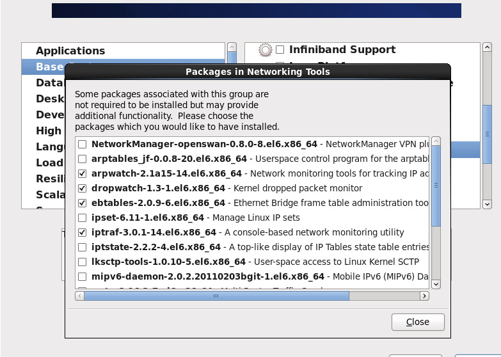Click the horizontal scrollbar right arrow
501x357 pixels.
coord(424,296)
